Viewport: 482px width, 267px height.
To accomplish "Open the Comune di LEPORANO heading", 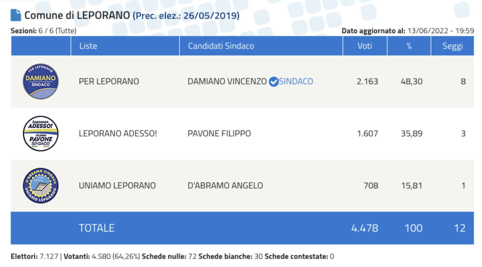I will tap(77, 15).
